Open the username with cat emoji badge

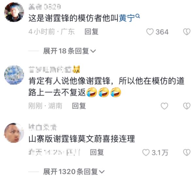pyautogui.click(x=54, y=69)
